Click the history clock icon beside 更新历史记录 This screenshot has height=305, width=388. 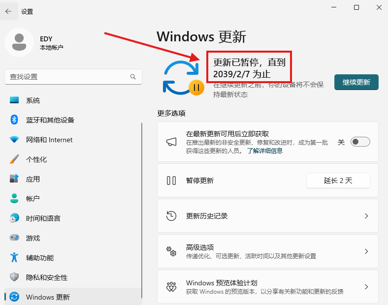(x=171, y=216)
